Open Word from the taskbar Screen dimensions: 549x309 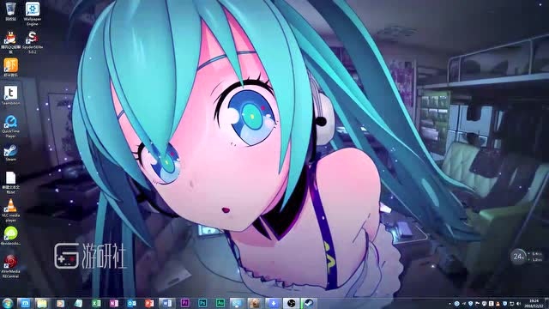167,303
